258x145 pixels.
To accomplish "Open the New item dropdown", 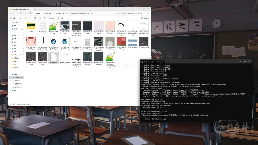I will coord(13,18).
